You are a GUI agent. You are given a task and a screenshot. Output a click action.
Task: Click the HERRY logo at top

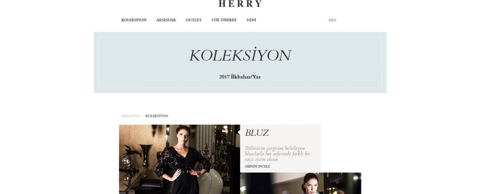(240, 4)
